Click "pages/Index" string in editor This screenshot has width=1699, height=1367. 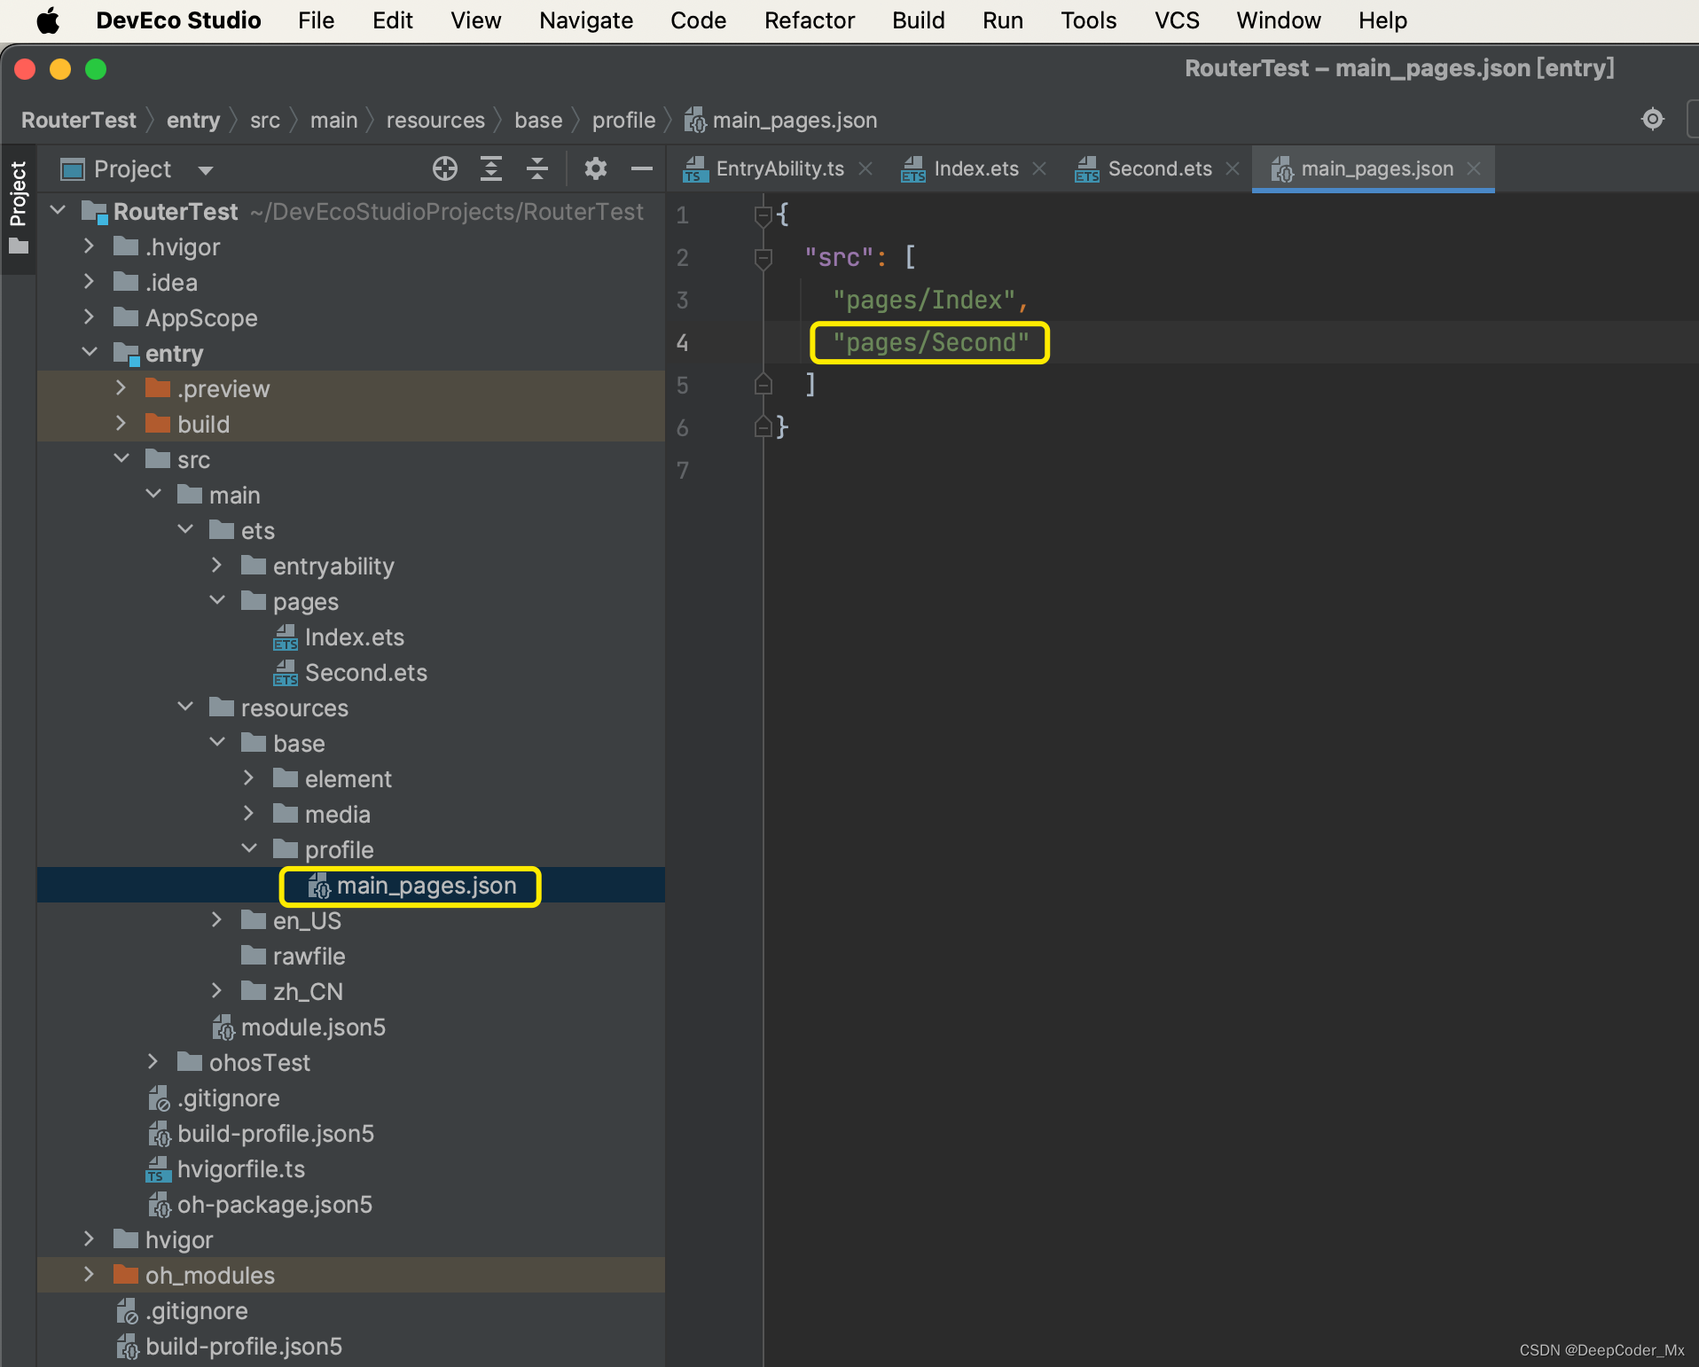tap(923, 300)
